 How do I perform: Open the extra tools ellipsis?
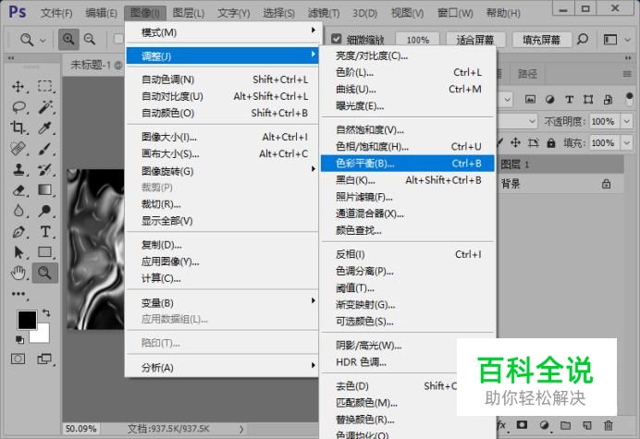click(18, 294)
